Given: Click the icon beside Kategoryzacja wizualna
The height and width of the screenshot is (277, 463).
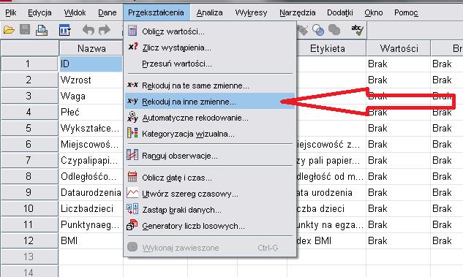Looking at the screenshot, I should click(132, 133).
